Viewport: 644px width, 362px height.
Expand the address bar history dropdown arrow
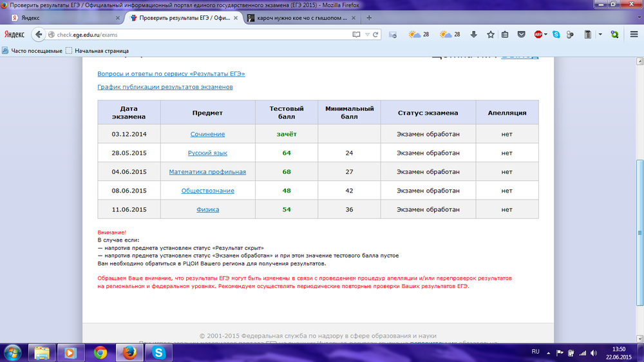[367, 34]
